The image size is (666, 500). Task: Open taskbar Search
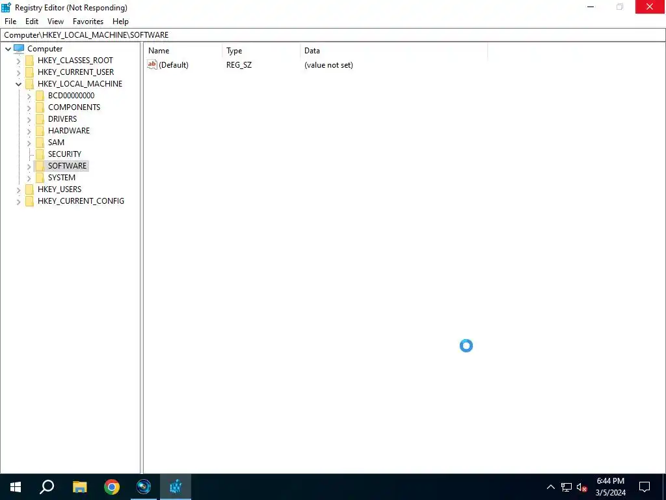pyautogui.click(x=47, y=487)
